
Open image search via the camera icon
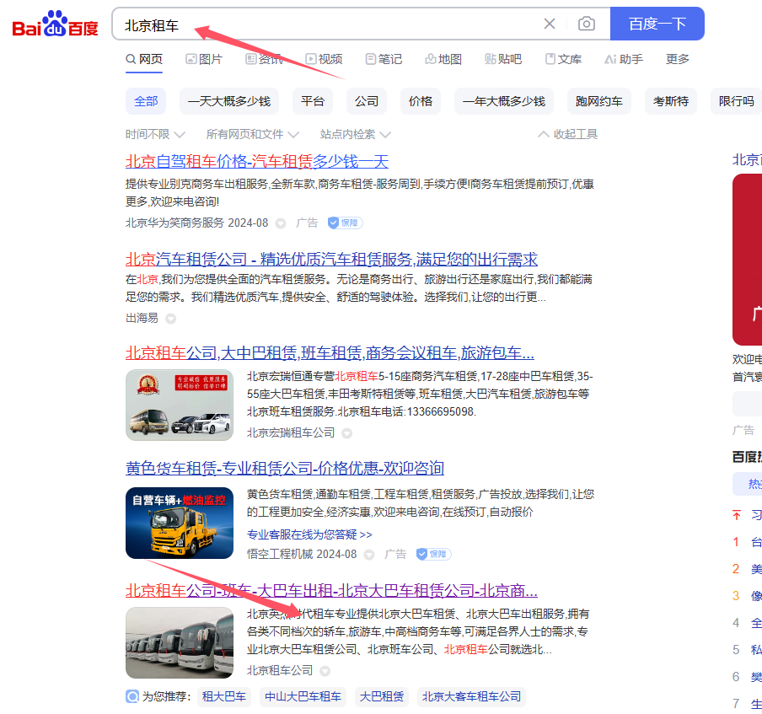[x=587, y=24]
